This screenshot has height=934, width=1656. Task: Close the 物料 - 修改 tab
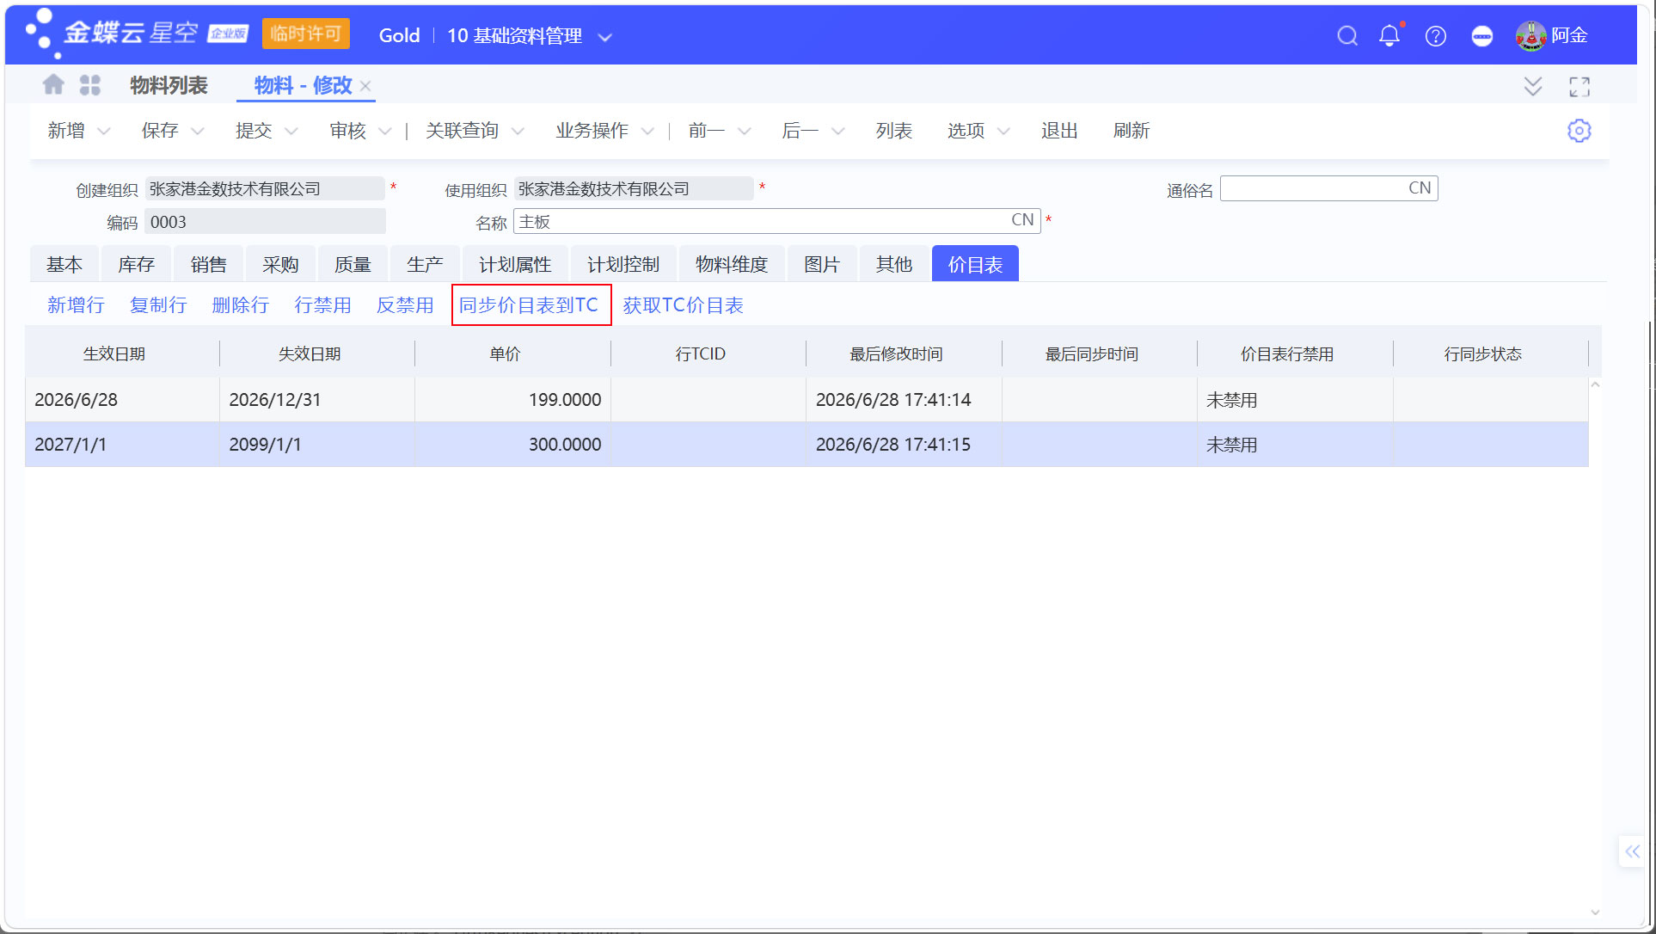point(366,86)
